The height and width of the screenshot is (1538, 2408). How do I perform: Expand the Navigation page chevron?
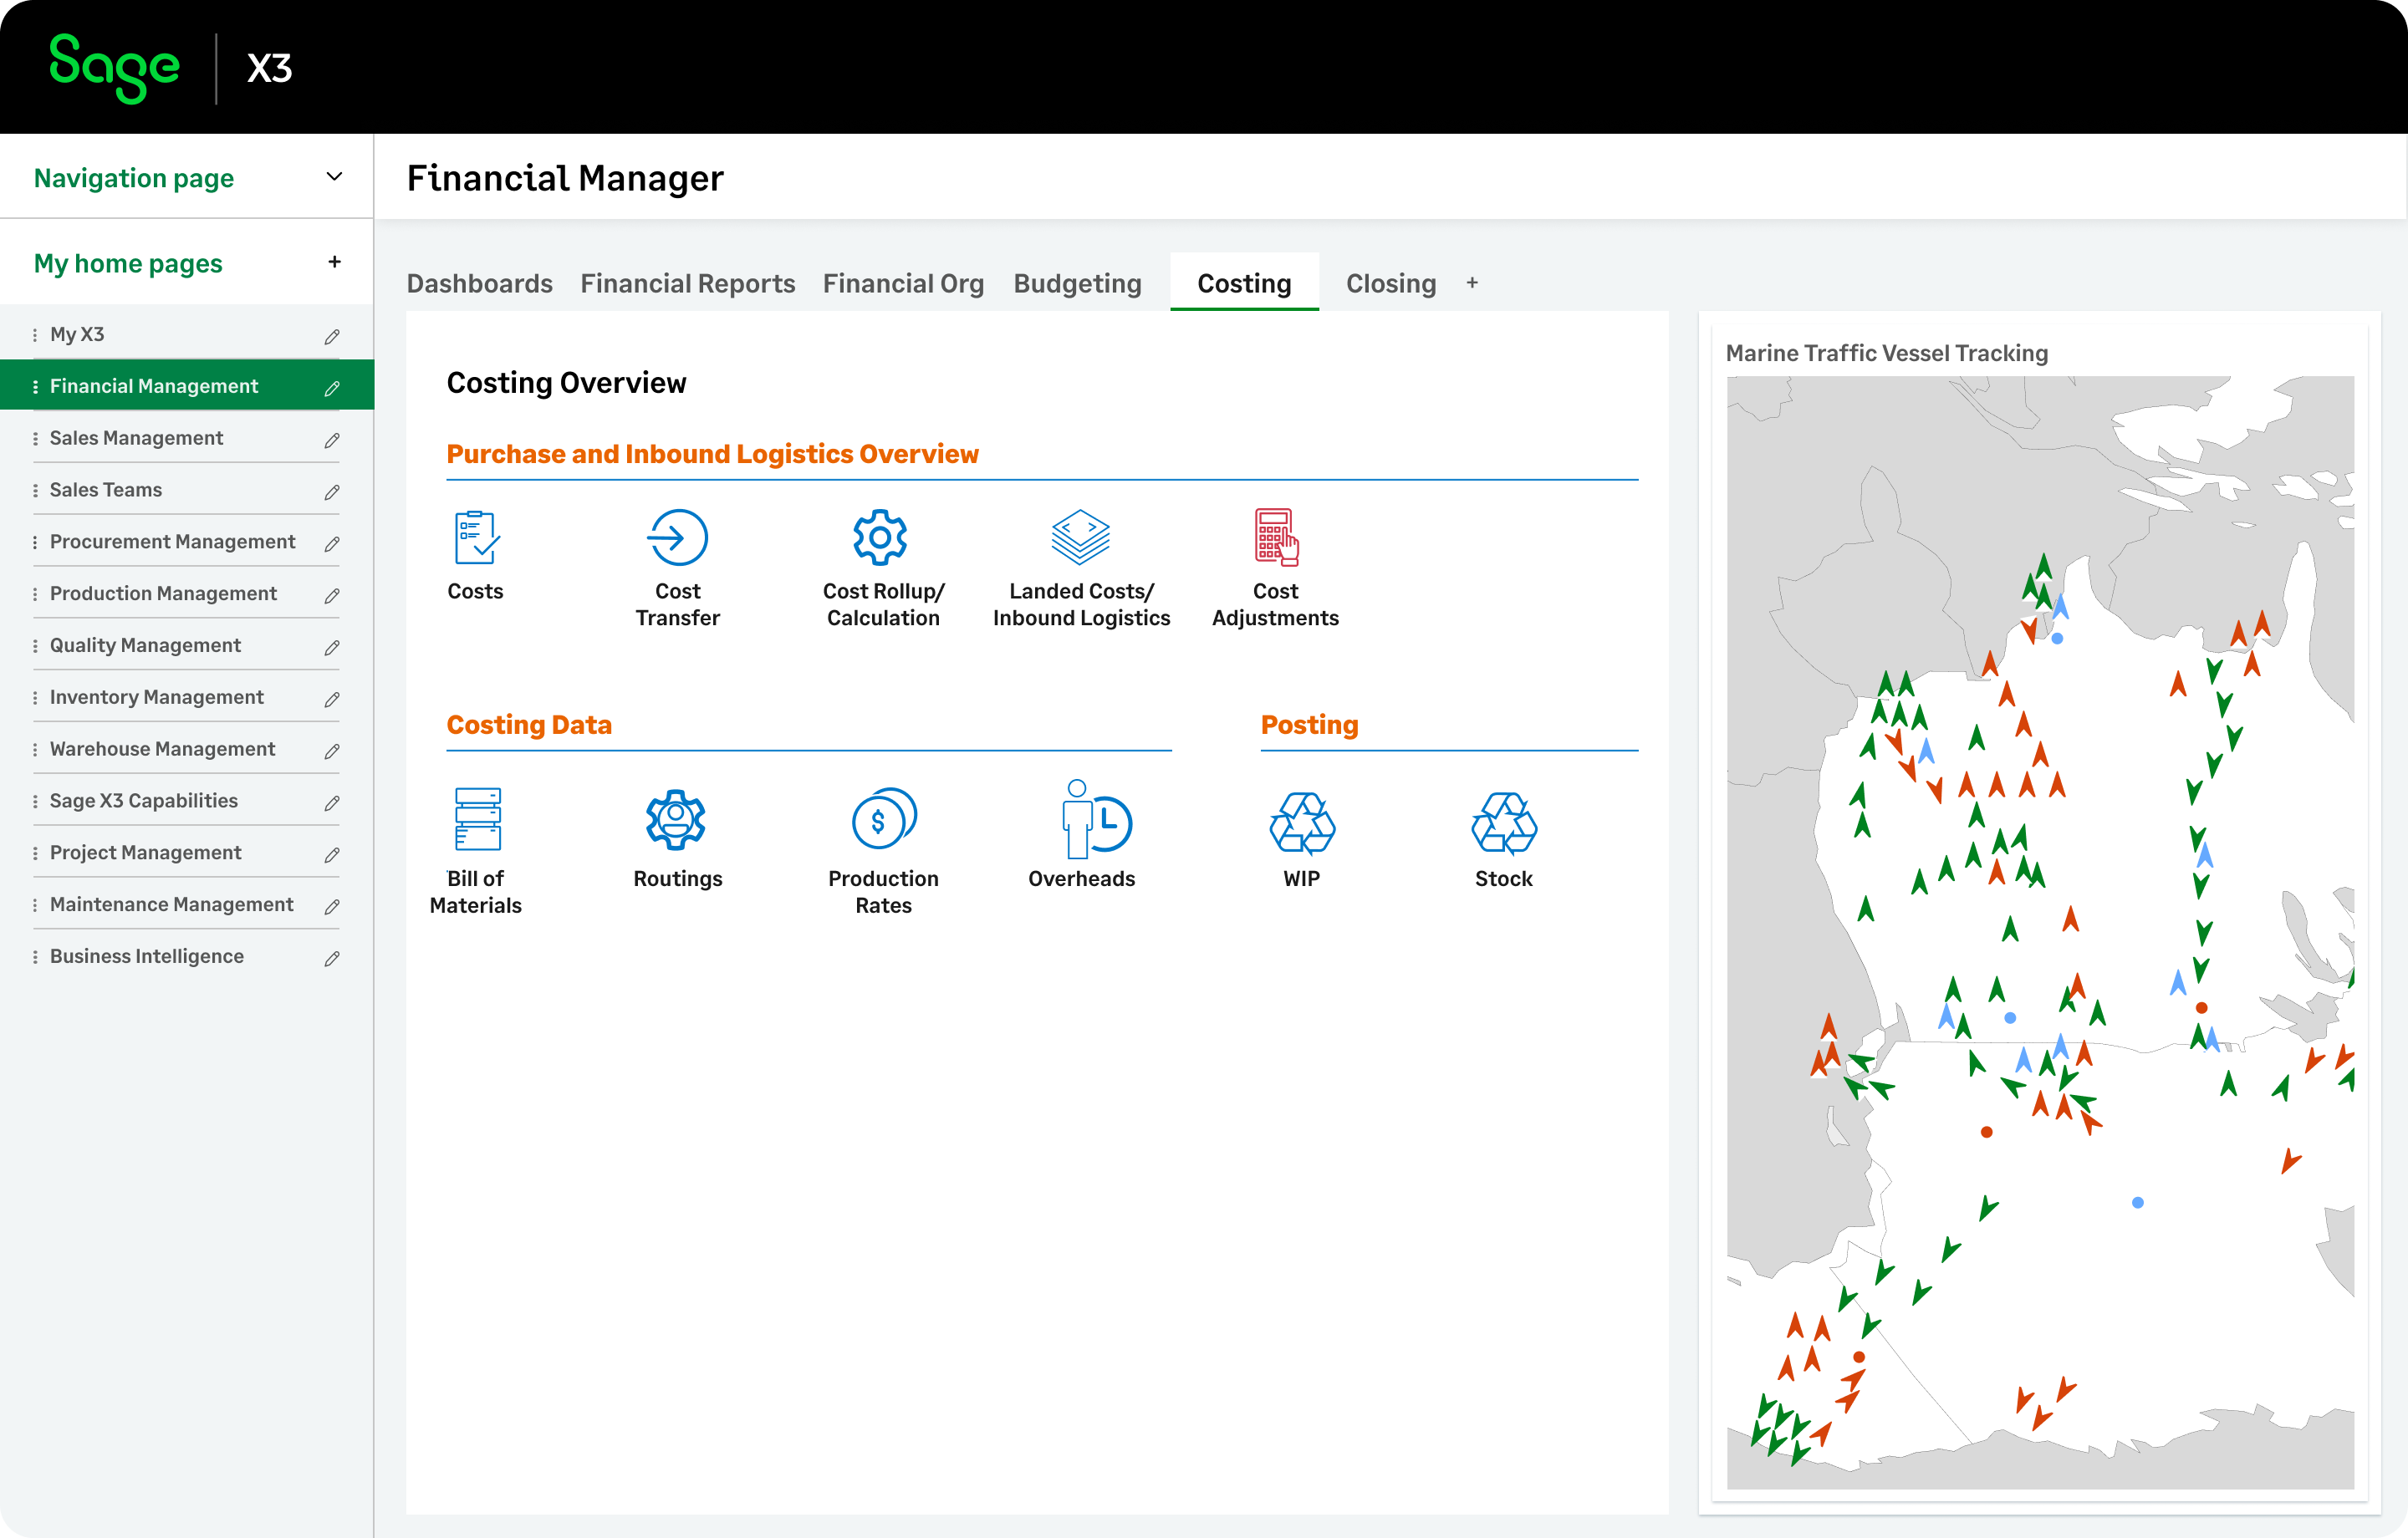pos(334,177)
